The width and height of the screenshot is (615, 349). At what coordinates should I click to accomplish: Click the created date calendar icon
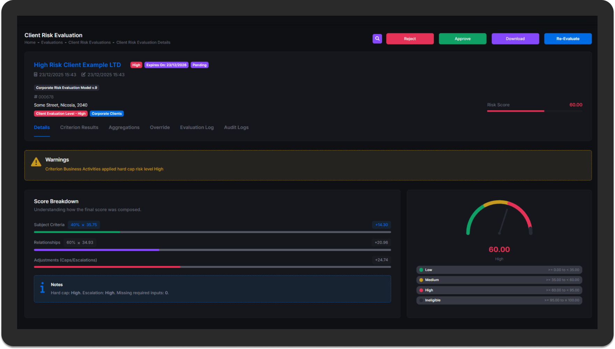[36, 75]
